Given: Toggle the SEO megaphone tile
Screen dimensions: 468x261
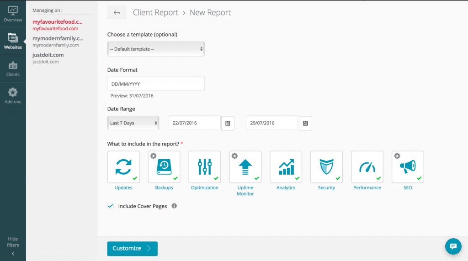Looking at the screenshot, I should [x=408, y=167].
